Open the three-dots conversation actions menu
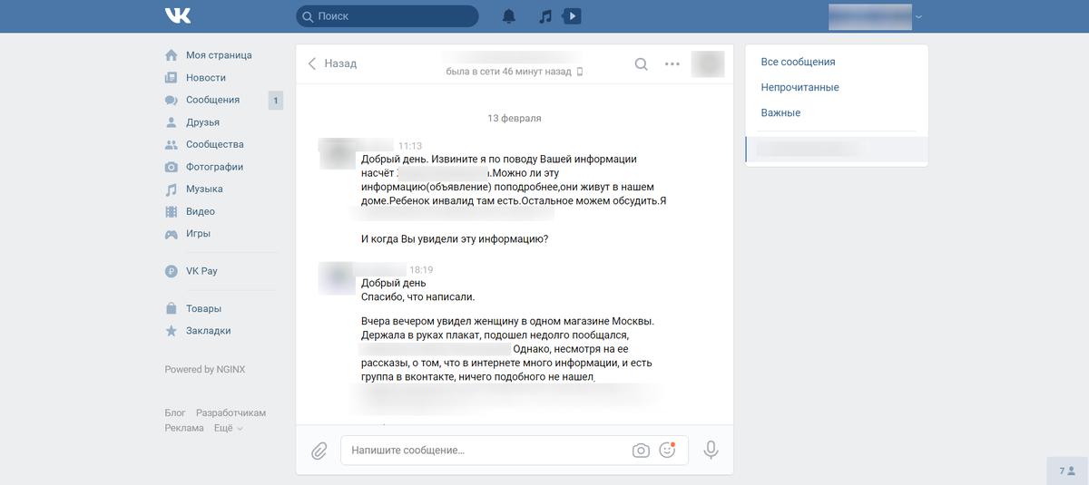The height and width of the screenshot is (485, 1089). pyautogui.click(x=672, y=63)
